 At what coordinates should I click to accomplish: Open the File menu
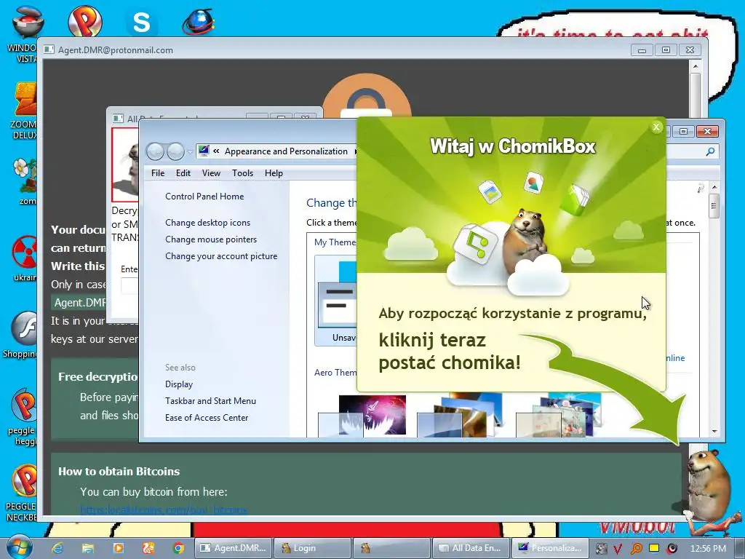point(158,173)
